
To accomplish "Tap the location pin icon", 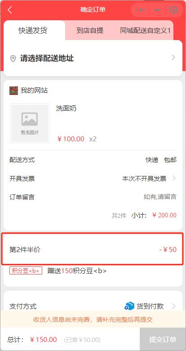I will click(x=13, y=58).
